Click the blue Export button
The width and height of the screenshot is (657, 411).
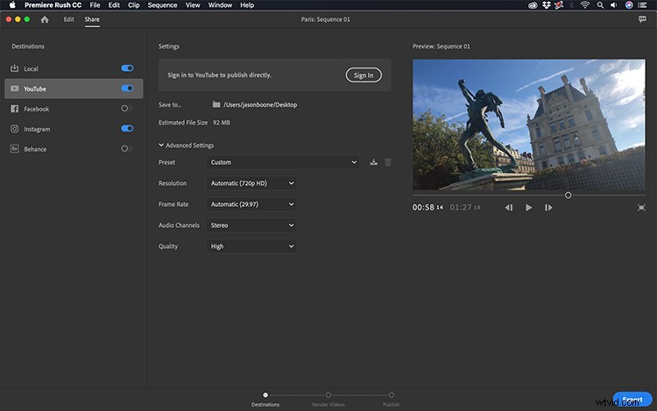pos(632,400)
